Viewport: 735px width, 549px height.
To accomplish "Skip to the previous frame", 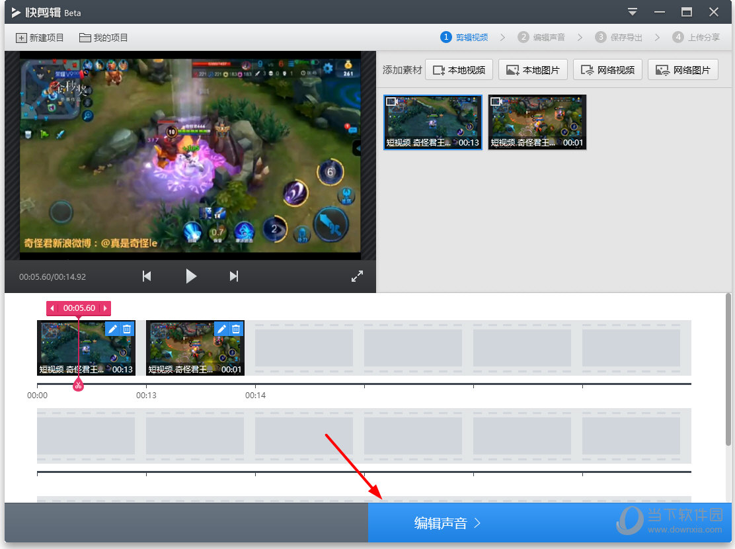I will [147, 276].
